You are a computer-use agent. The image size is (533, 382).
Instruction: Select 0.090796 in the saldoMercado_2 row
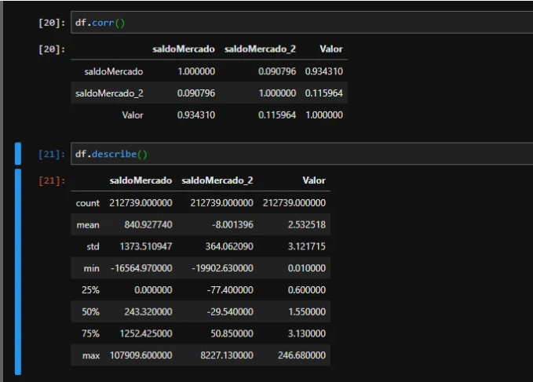(196, 93)
